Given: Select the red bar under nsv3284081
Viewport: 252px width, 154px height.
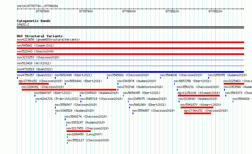Looking at the screenshot, I should coord(69,90).
